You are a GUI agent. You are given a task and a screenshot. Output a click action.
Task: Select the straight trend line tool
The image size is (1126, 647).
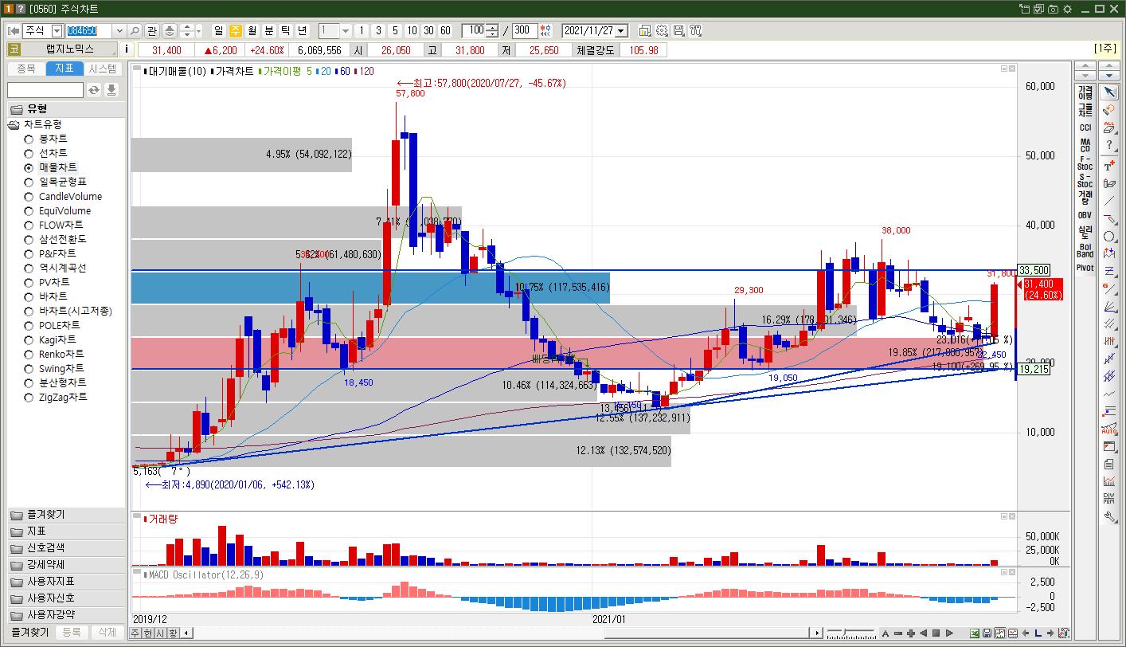pos(1109,201)
